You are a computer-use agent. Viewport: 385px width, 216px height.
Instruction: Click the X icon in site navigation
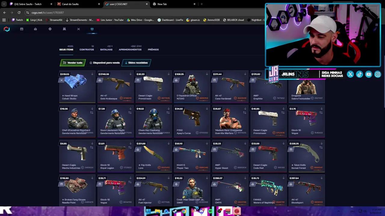[x=79, y=29]
